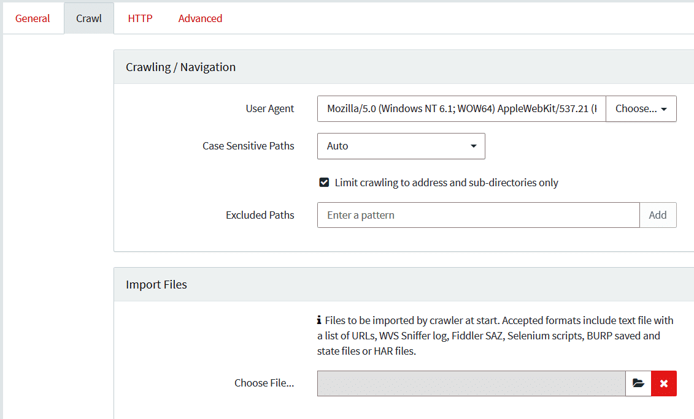Click the red X to clear chosen file
Viewport: 694px width, 419px height.
664,383
